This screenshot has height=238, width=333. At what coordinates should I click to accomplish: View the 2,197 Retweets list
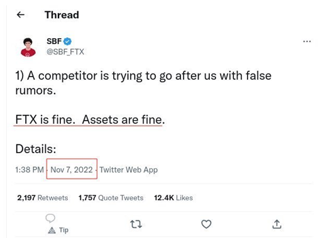point(43,198)
